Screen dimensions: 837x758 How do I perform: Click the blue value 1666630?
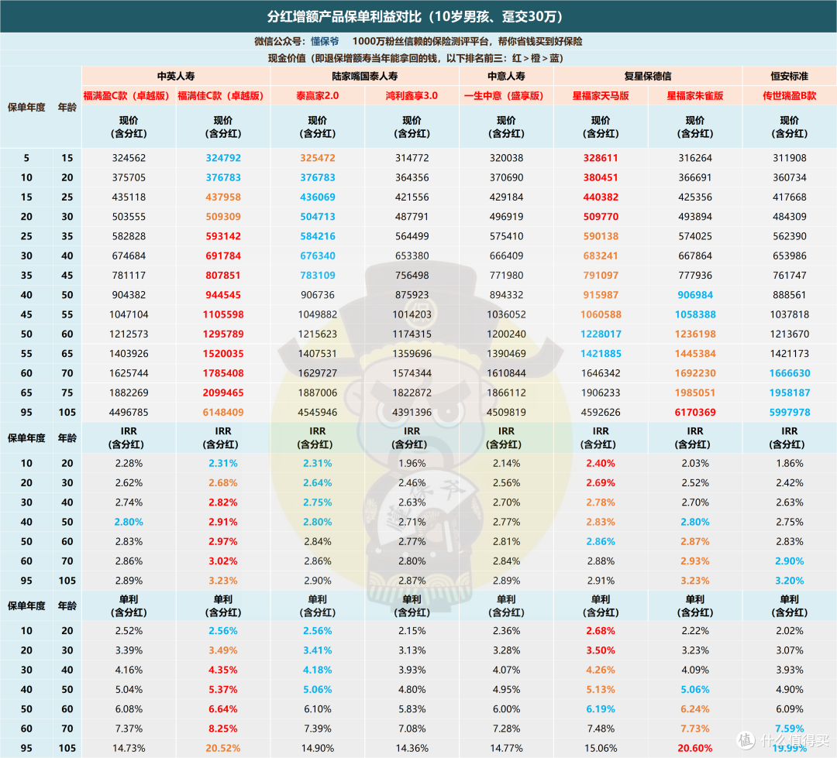[790, 373]
